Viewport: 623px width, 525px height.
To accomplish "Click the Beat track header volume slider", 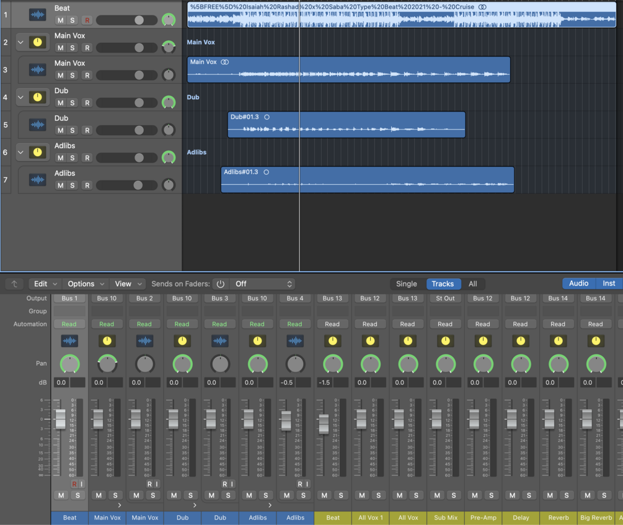I will click(x=126, y=20).
